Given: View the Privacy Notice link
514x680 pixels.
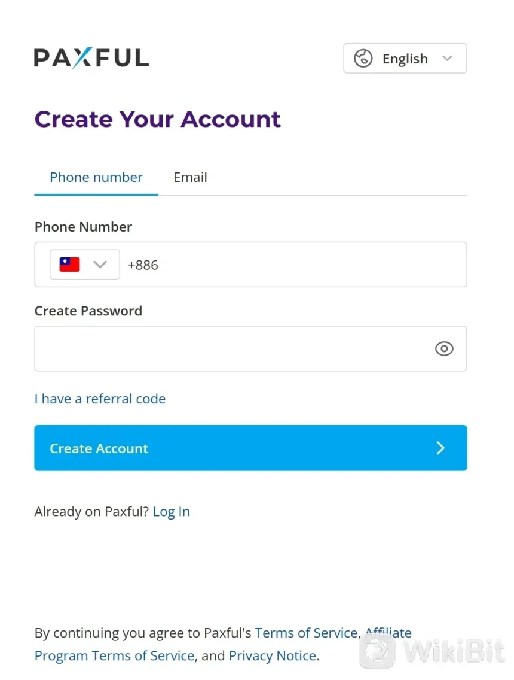Looking at the screenshot, I should 273,655.
